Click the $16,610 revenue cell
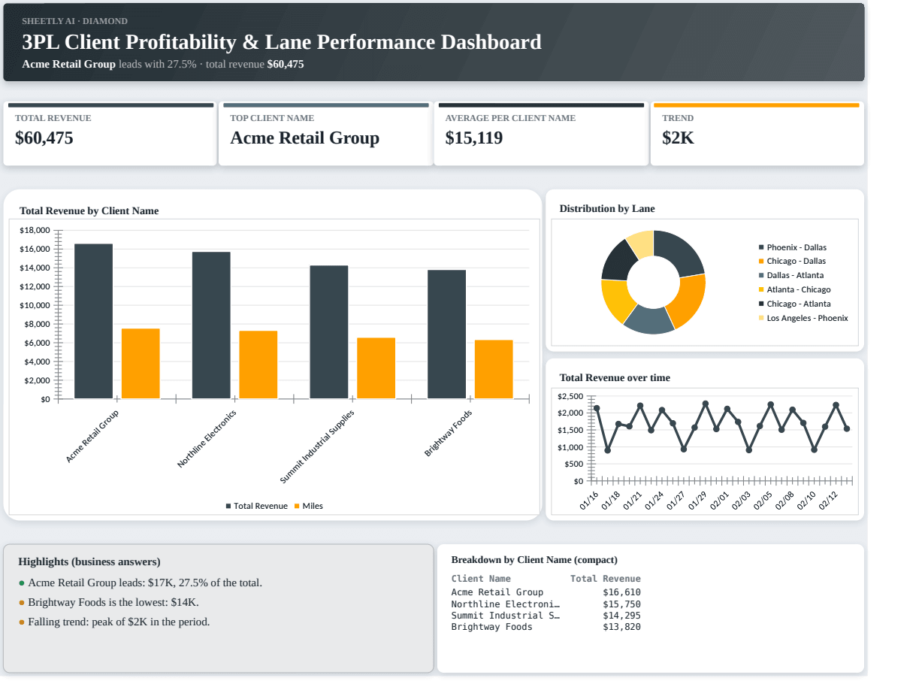Screen dimensions: 922x693 622,592
